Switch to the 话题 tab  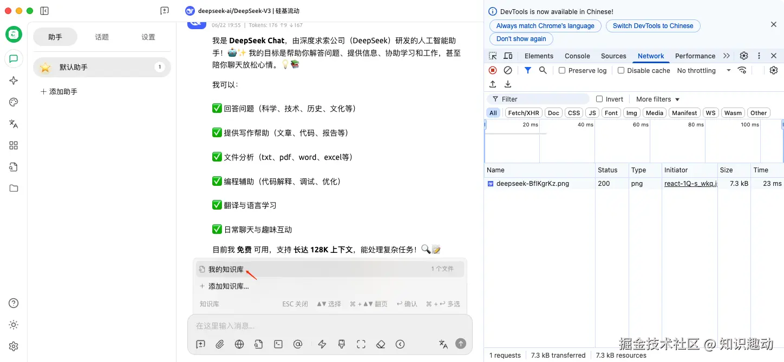point(102,37)
